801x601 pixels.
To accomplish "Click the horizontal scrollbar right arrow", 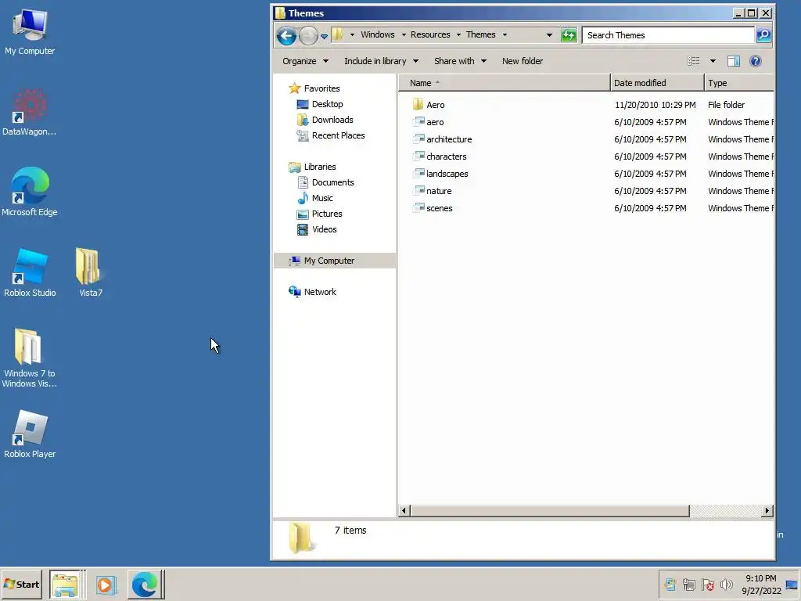I will tap(767, 510).
